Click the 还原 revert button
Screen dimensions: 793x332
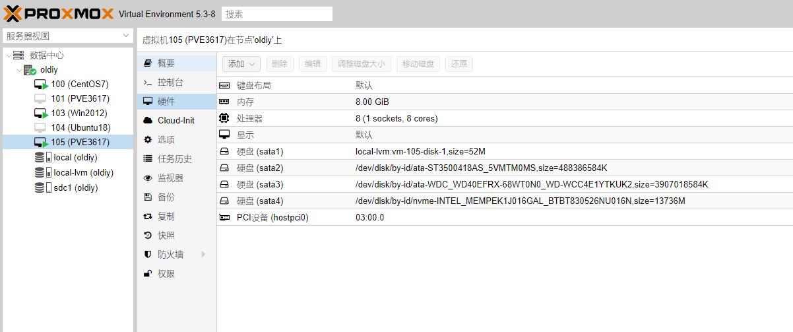click(459, 64)
